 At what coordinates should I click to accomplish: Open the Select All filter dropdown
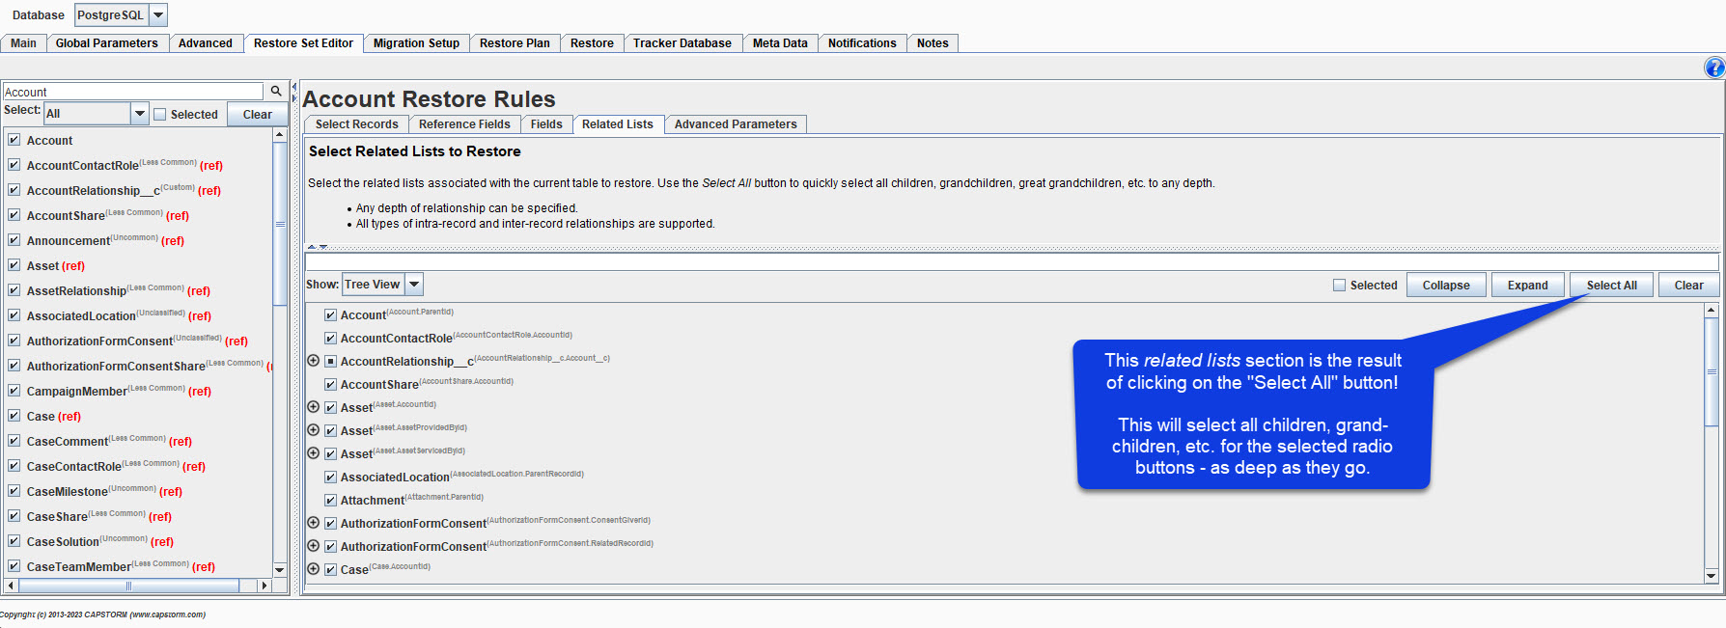click(x=139, y=113)
